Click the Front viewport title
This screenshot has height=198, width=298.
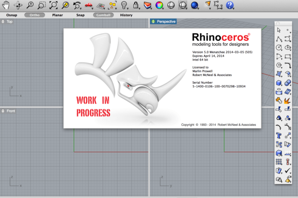pos(11,111)
